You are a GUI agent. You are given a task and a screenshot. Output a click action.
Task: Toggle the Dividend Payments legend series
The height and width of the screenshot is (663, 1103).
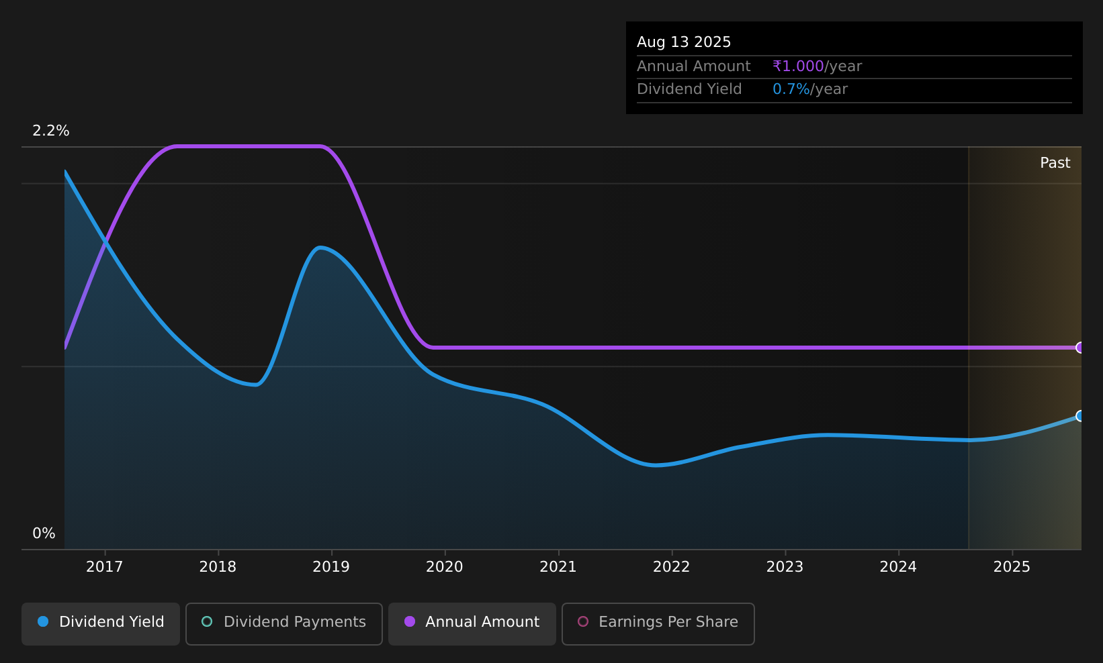coord(284,623)
